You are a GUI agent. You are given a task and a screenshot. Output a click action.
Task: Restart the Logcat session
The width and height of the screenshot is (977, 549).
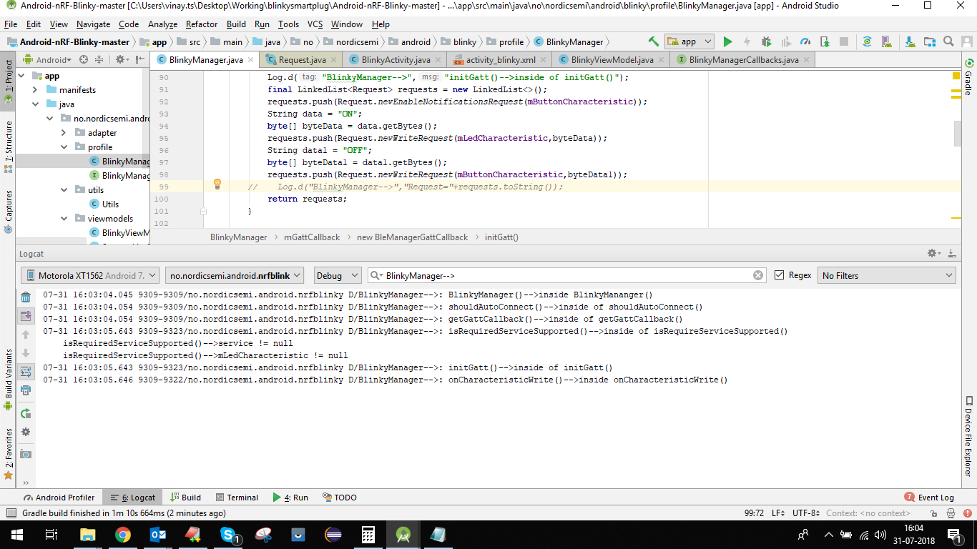(26, 413)
